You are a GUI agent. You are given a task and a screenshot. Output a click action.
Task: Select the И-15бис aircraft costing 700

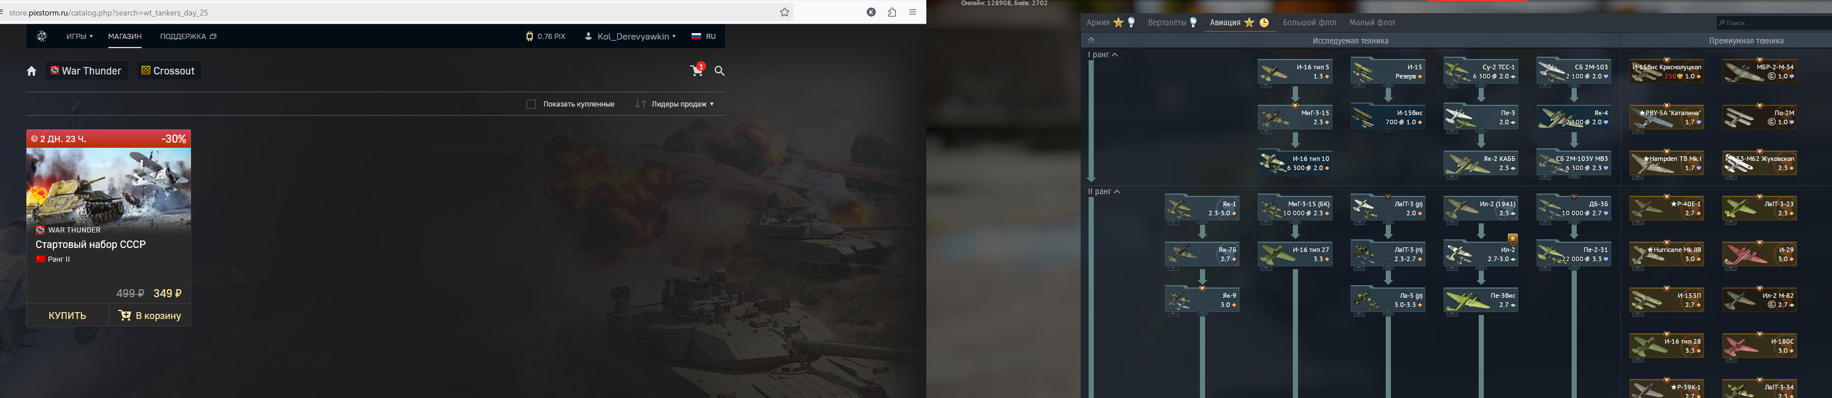coord(1387,118)
